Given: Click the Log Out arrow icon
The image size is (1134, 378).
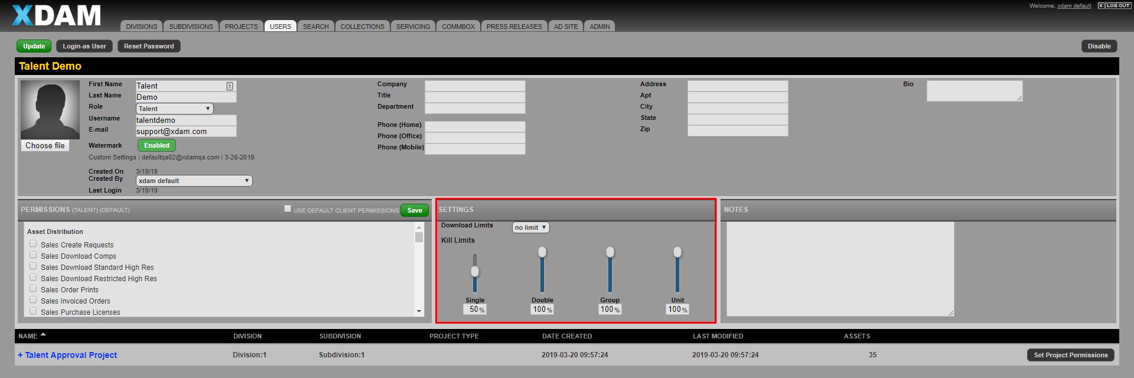Looking at the screenshot, I should point(1101,6).
